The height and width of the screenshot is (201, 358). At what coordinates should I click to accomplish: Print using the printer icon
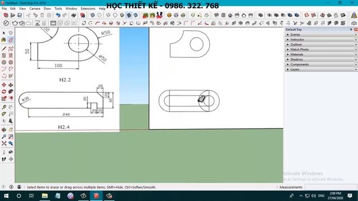73,15
